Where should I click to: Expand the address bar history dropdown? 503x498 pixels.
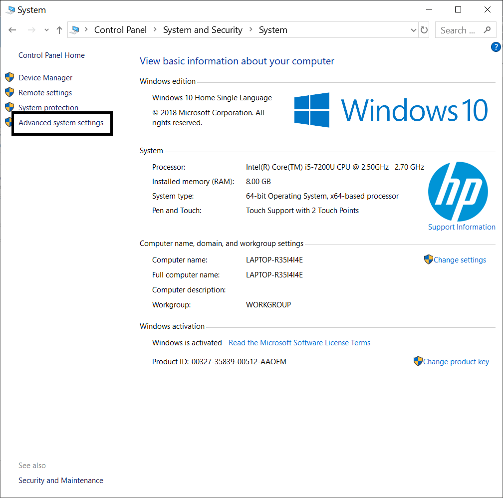tap(413, 30)
